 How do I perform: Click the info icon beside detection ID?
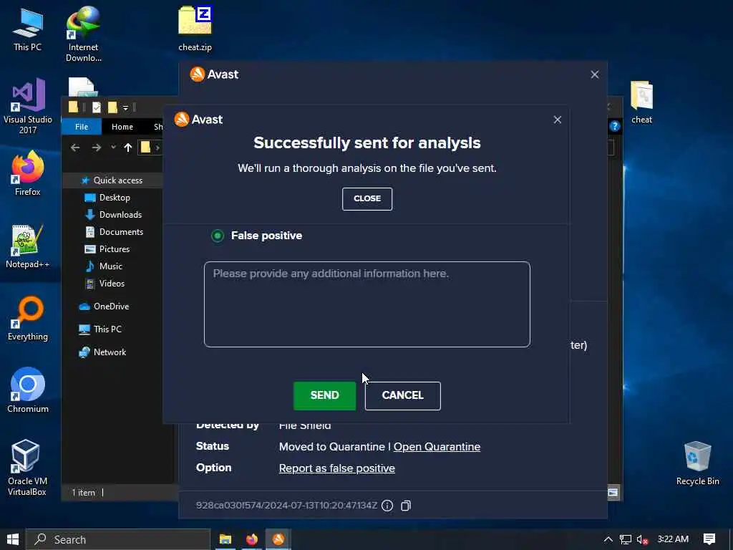coord(387,506)
